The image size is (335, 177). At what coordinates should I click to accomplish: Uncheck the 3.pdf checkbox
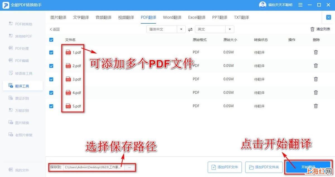[51, 79]
